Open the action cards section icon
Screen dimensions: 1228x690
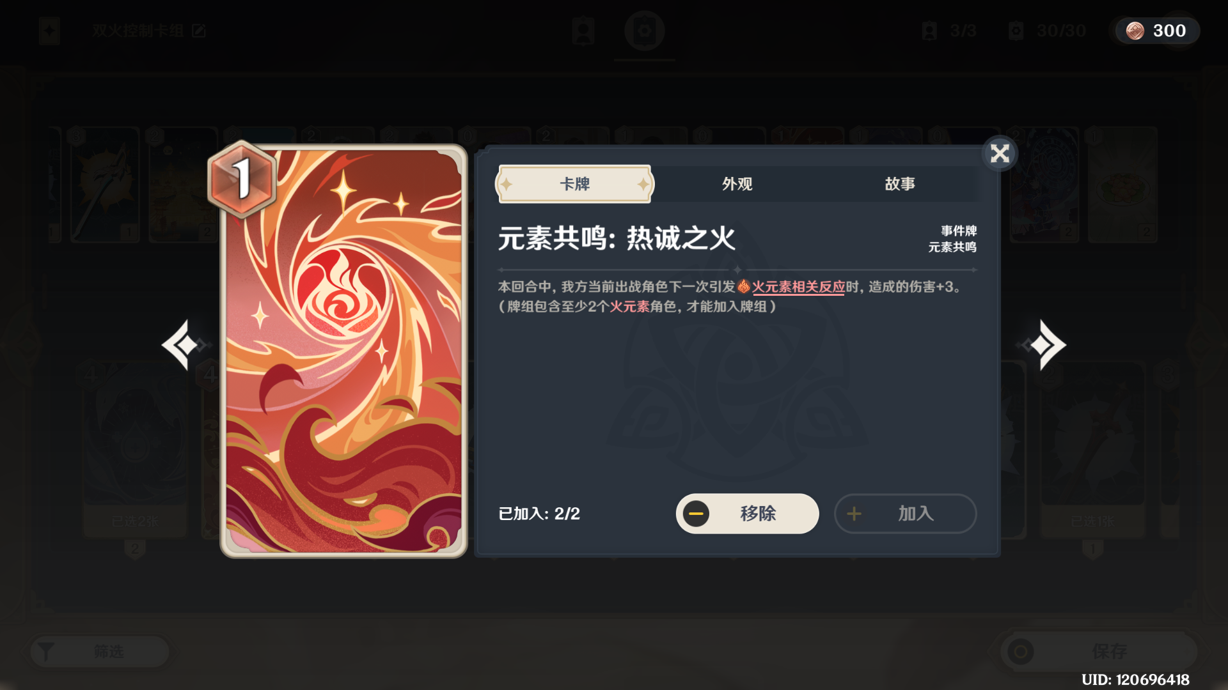[x=645, y=31]
